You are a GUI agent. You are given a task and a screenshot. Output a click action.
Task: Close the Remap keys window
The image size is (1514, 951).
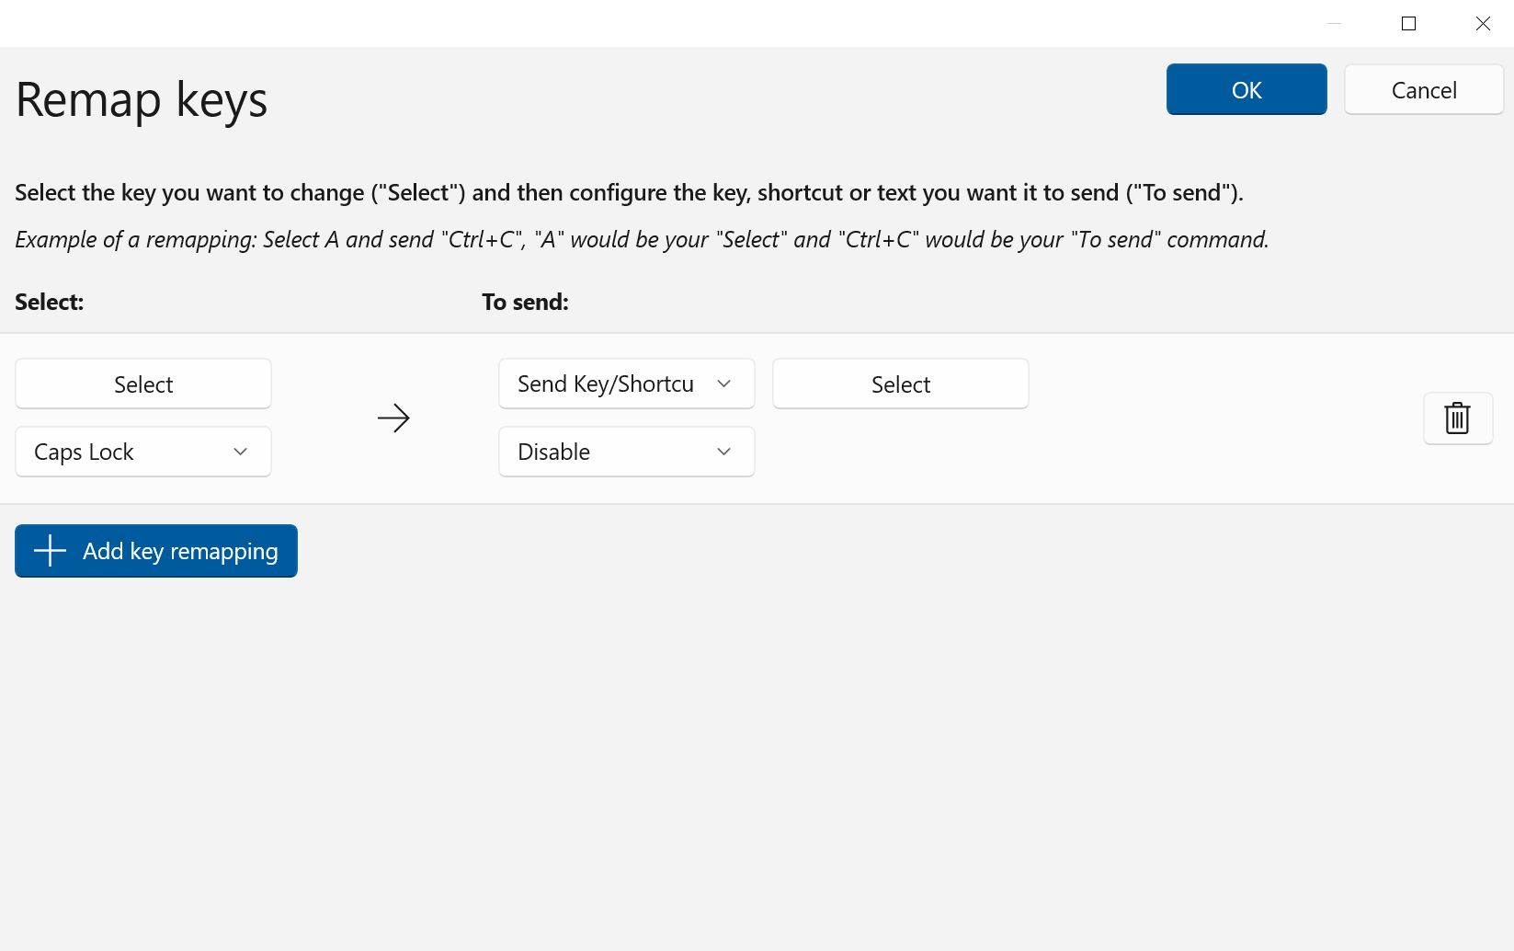(1482, 24)
